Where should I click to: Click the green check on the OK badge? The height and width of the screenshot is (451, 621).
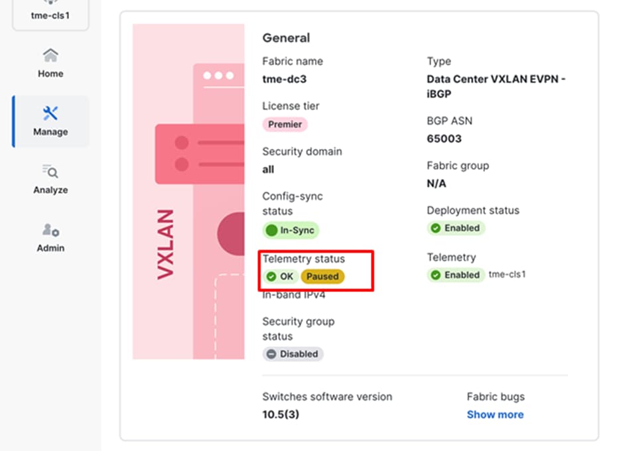(272, 277)
